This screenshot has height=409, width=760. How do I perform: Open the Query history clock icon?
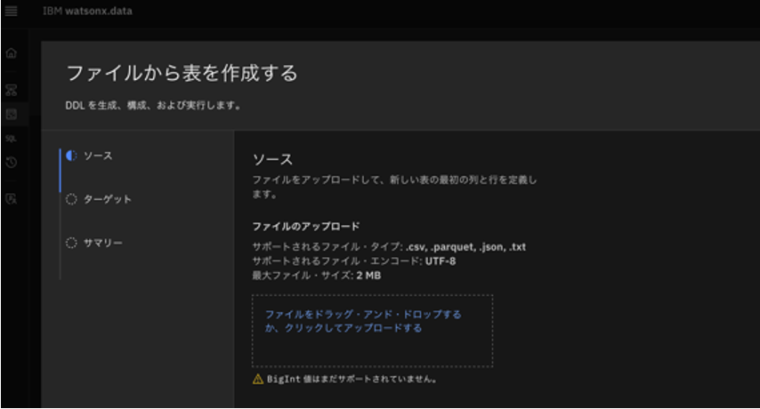pyautogui.click(x=12, y=162)
